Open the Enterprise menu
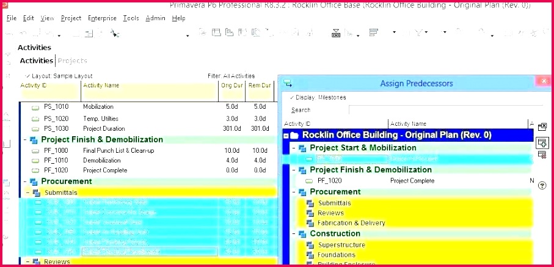 point(101,18)
